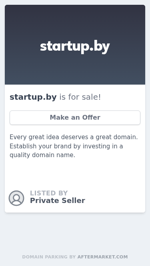The height and width of the screenshot is (266, 150).
Task: Click the word "PARKING" in the footer
Action: pyautogui.click(x=56, y=257)
